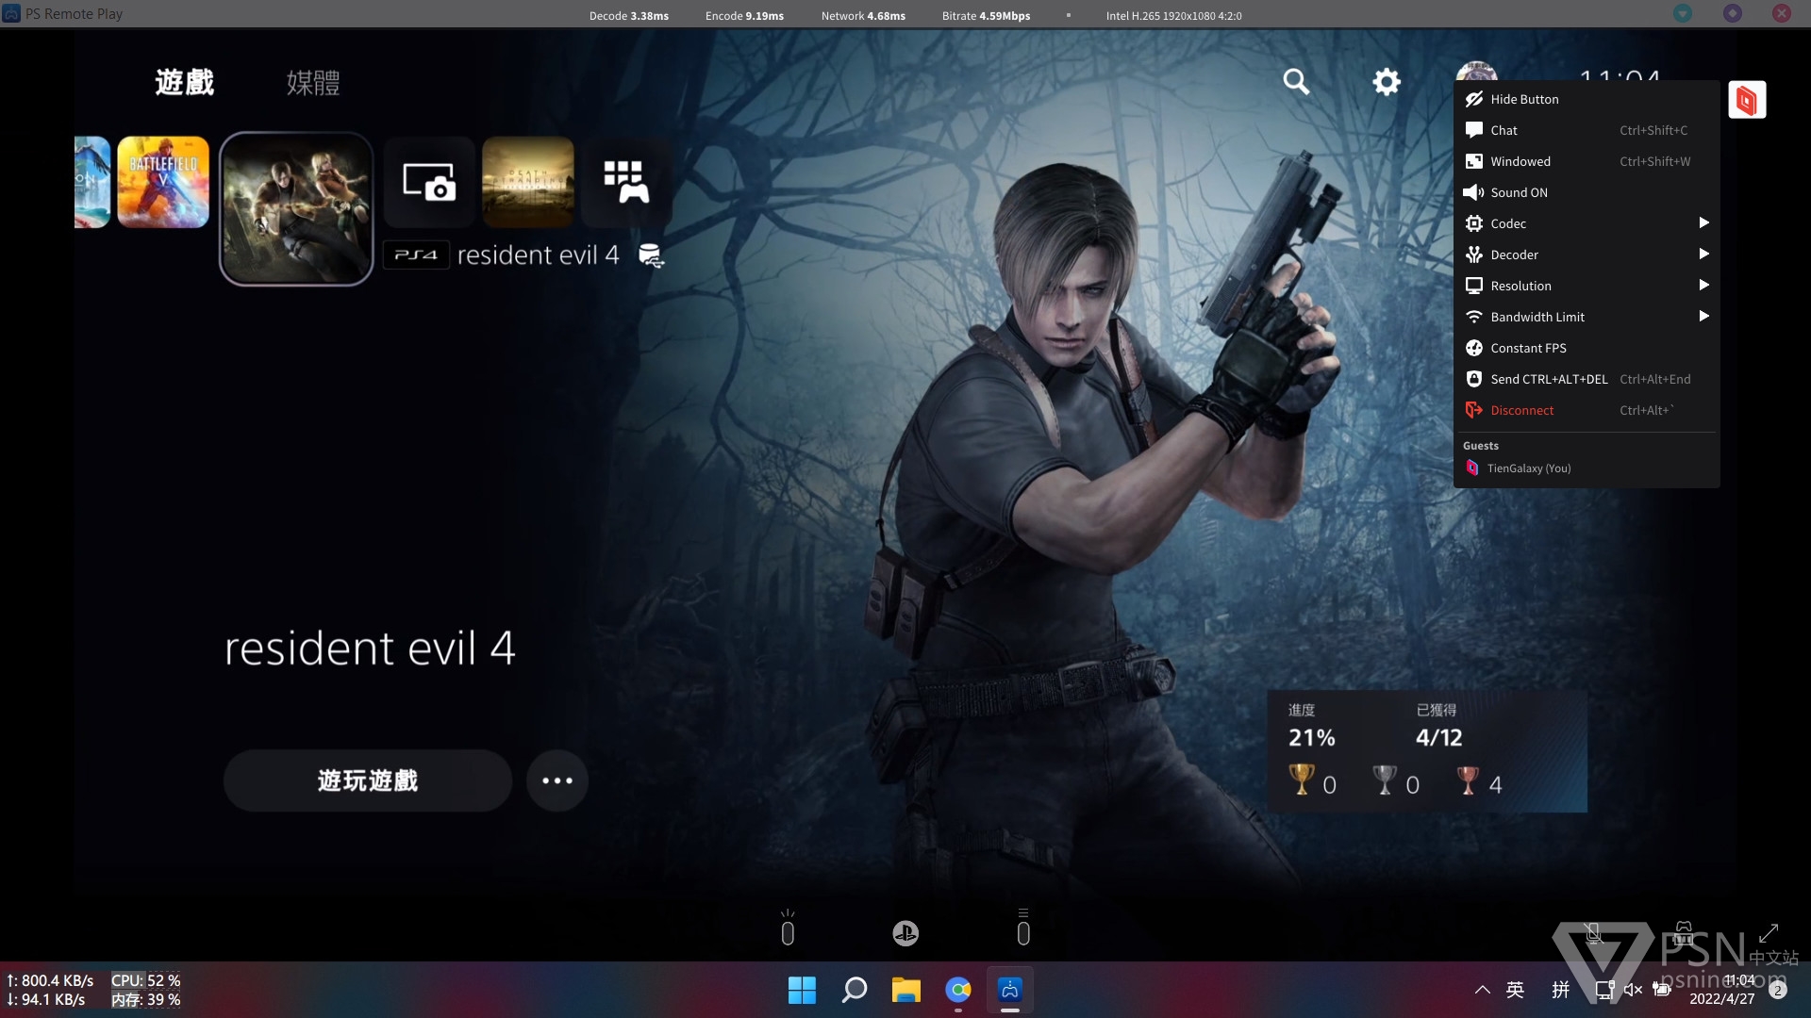Show hidden tray icons chevron

[1483, 990]
